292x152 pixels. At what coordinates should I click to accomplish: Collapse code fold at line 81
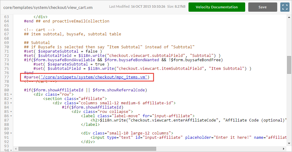(11, 94)
